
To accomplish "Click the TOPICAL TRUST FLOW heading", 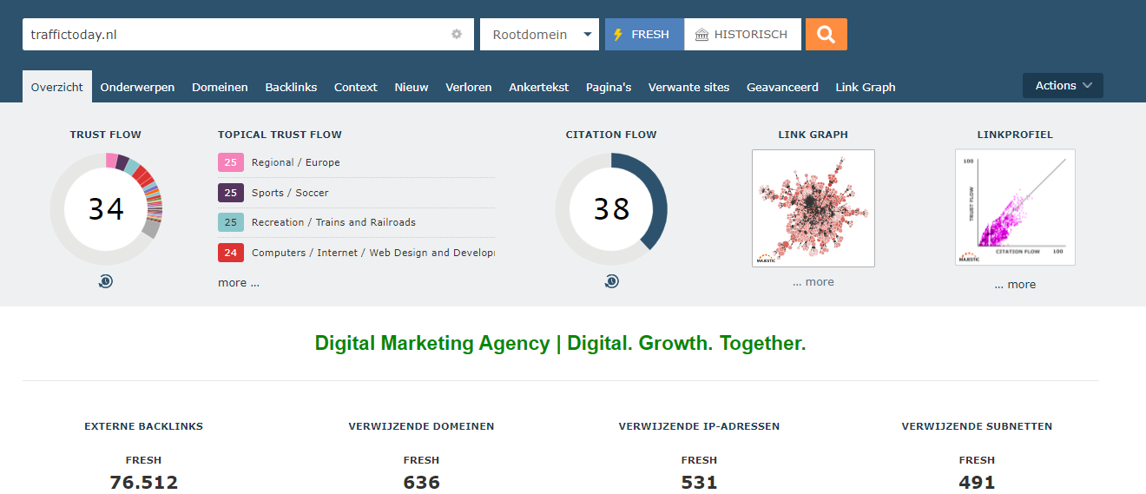I will click(x=280, y=135).
